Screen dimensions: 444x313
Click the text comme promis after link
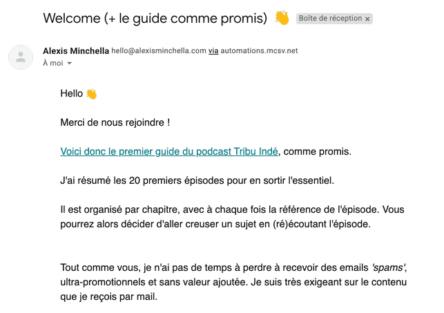pos(317,151)
